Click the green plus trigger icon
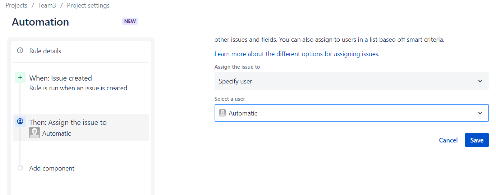This screenshot has height=195, width=496. pos(20,77)
